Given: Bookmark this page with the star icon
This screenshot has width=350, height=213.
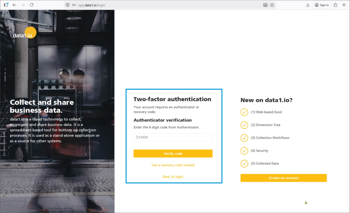Looking at the screenshot, I should tap(272, 5).
